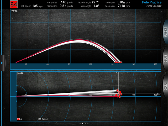Click the red 8i legend swatch
The image size is (168, 126).
point(18,119)
